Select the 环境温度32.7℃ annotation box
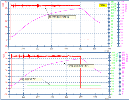 (30, 79)
